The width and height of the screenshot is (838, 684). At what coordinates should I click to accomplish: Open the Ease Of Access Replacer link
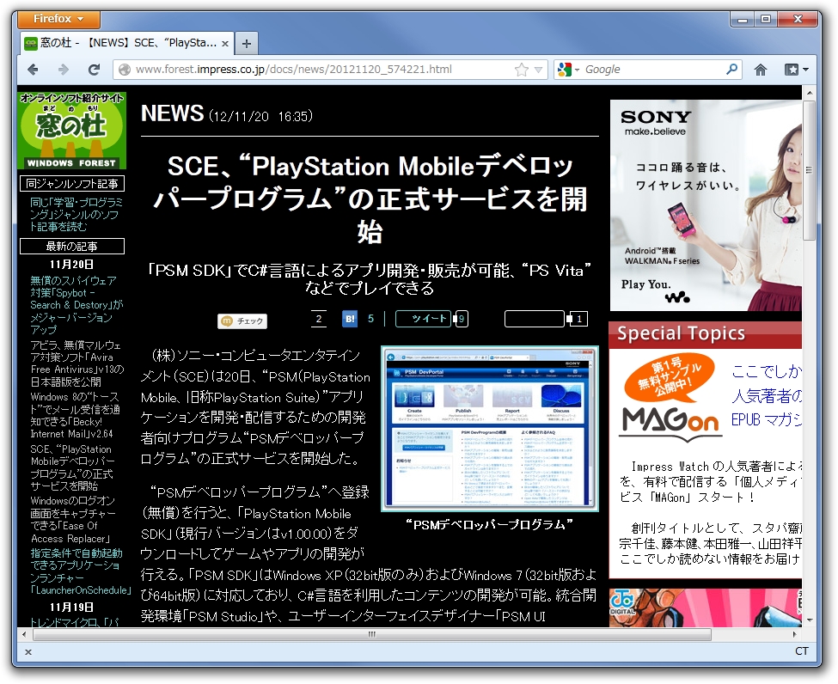coord(73,519)
